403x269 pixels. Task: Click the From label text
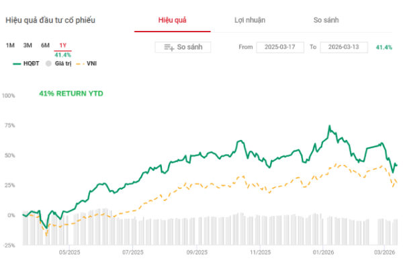pos(246,47)
